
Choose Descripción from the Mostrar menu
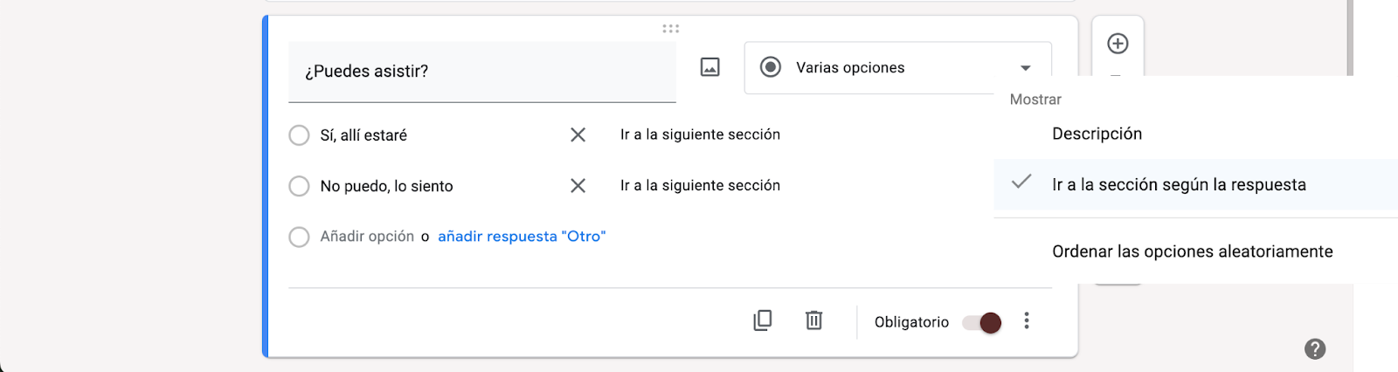[x=1097, y=134]
